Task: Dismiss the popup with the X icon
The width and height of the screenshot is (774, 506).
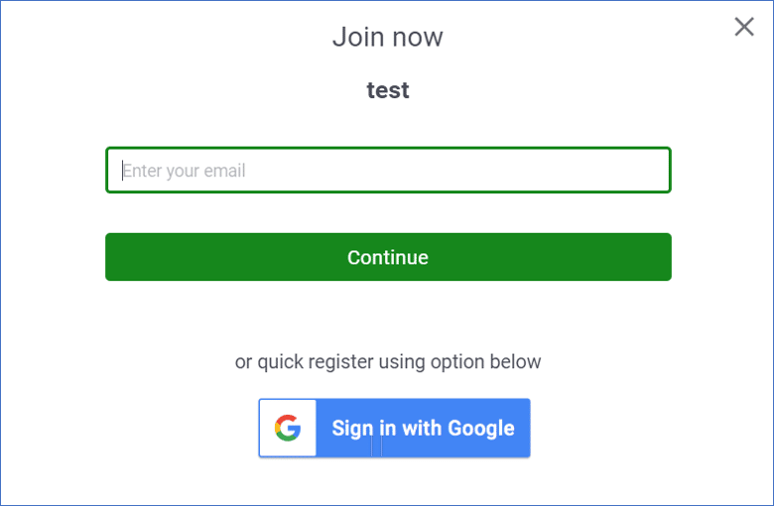Action: (744, 27)
